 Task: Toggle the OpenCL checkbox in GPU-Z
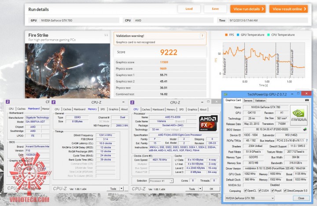pos(245,191)
